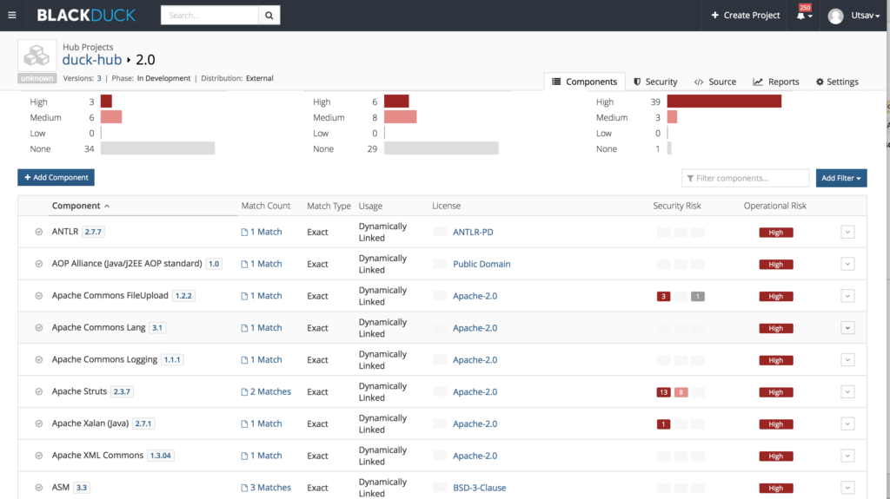Open the notifications bell icon

point(801,16)
